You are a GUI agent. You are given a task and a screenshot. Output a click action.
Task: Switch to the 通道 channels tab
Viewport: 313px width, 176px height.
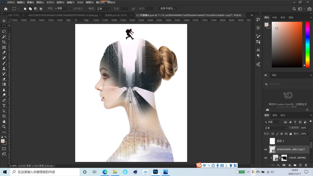(275, 115)
